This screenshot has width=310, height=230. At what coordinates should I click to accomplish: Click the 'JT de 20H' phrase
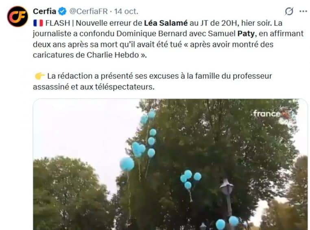[218, 23]
